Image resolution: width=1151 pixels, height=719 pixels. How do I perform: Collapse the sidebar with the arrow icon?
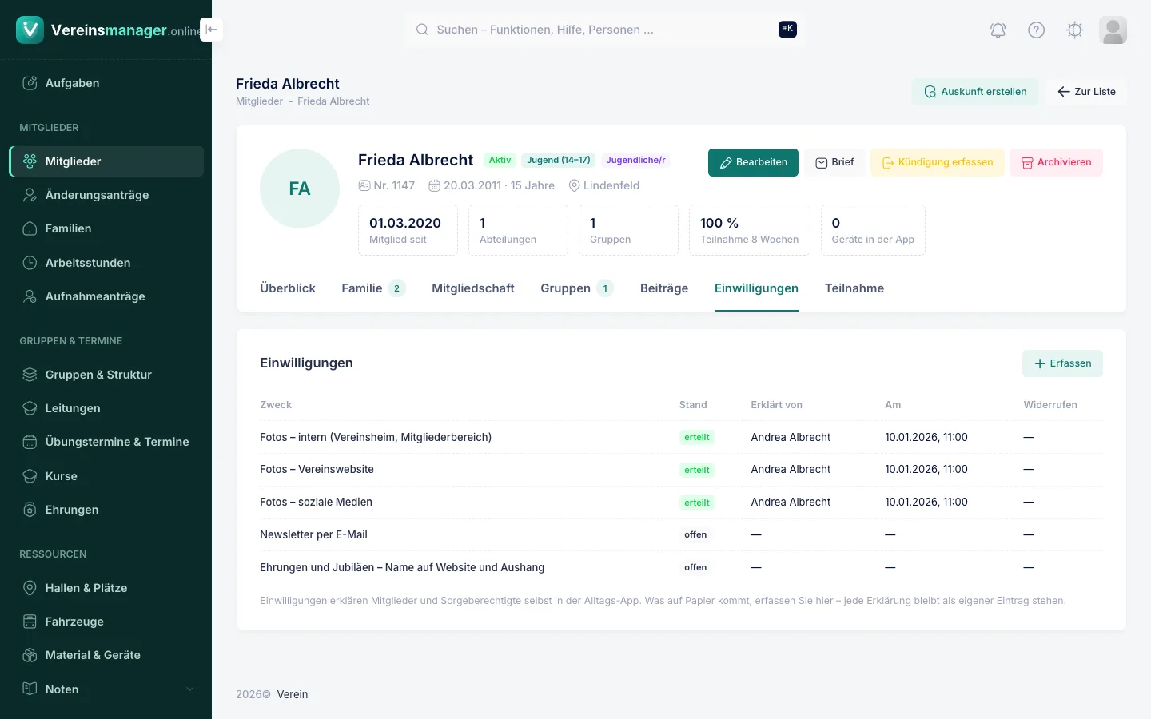[211, 30]
